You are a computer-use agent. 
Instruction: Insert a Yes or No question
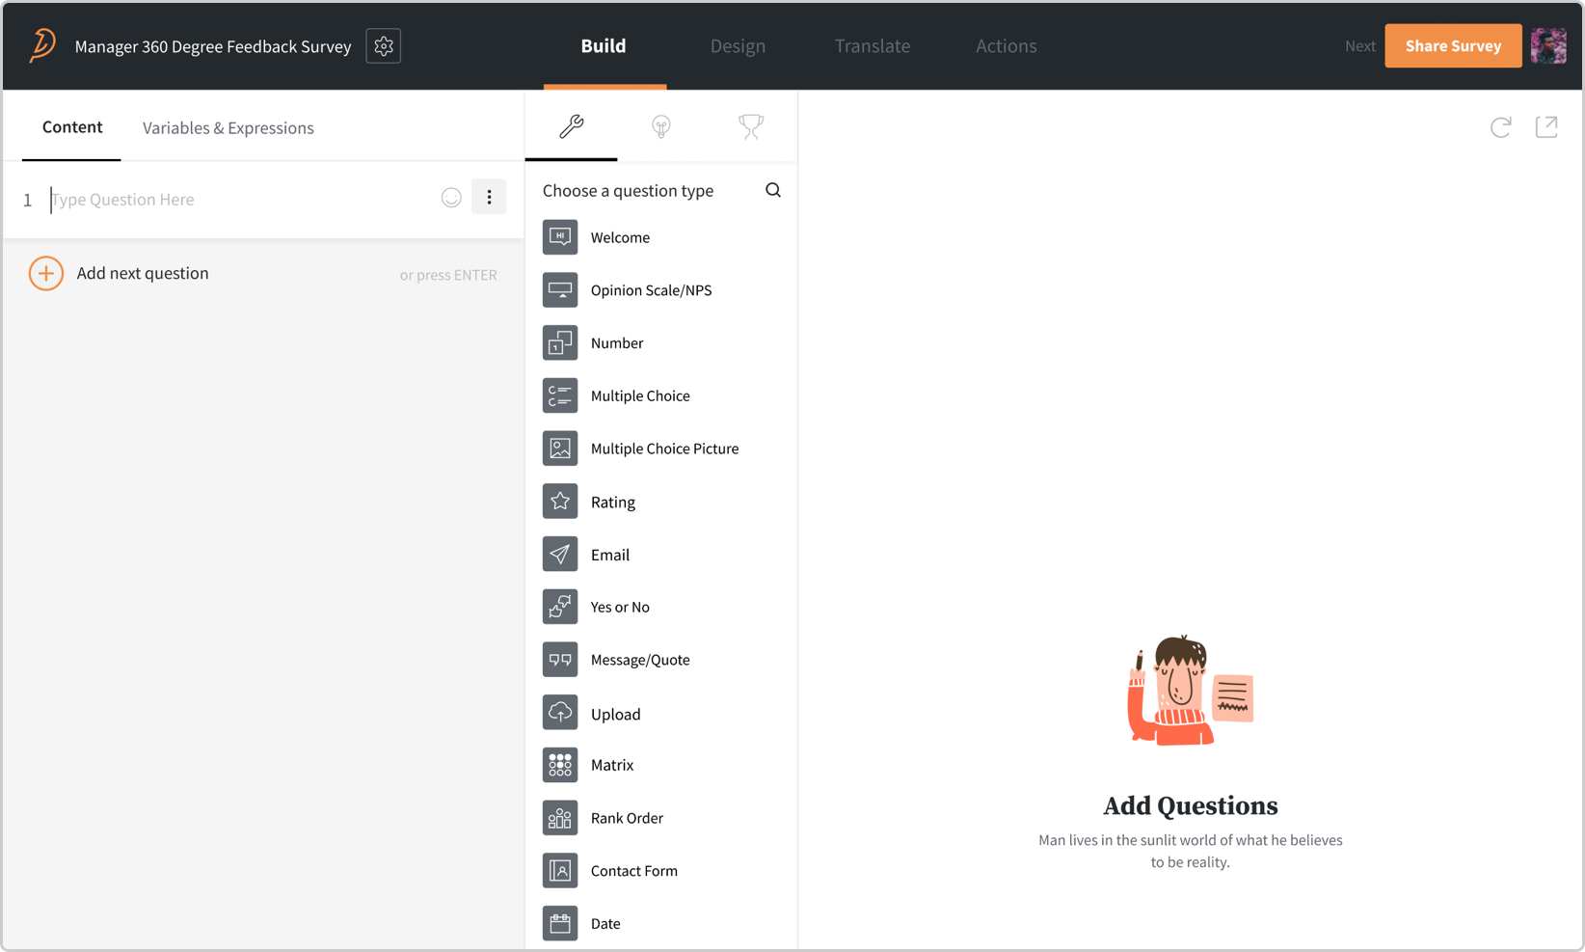click(x=620, y=607)
